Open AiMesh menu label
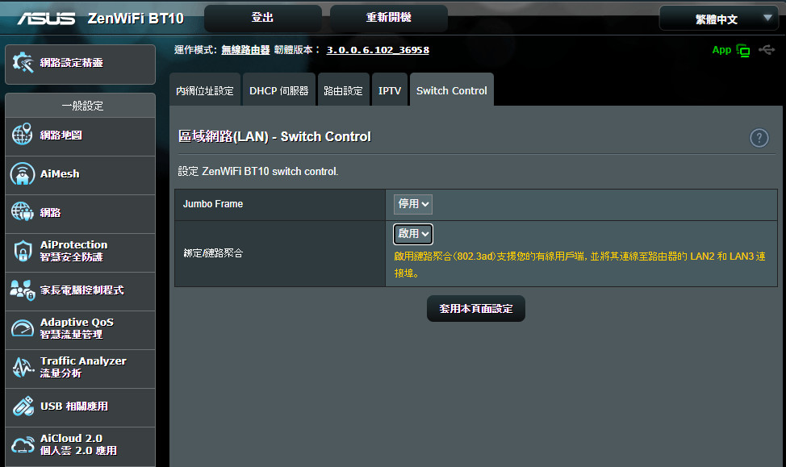 tap(60, 174)
